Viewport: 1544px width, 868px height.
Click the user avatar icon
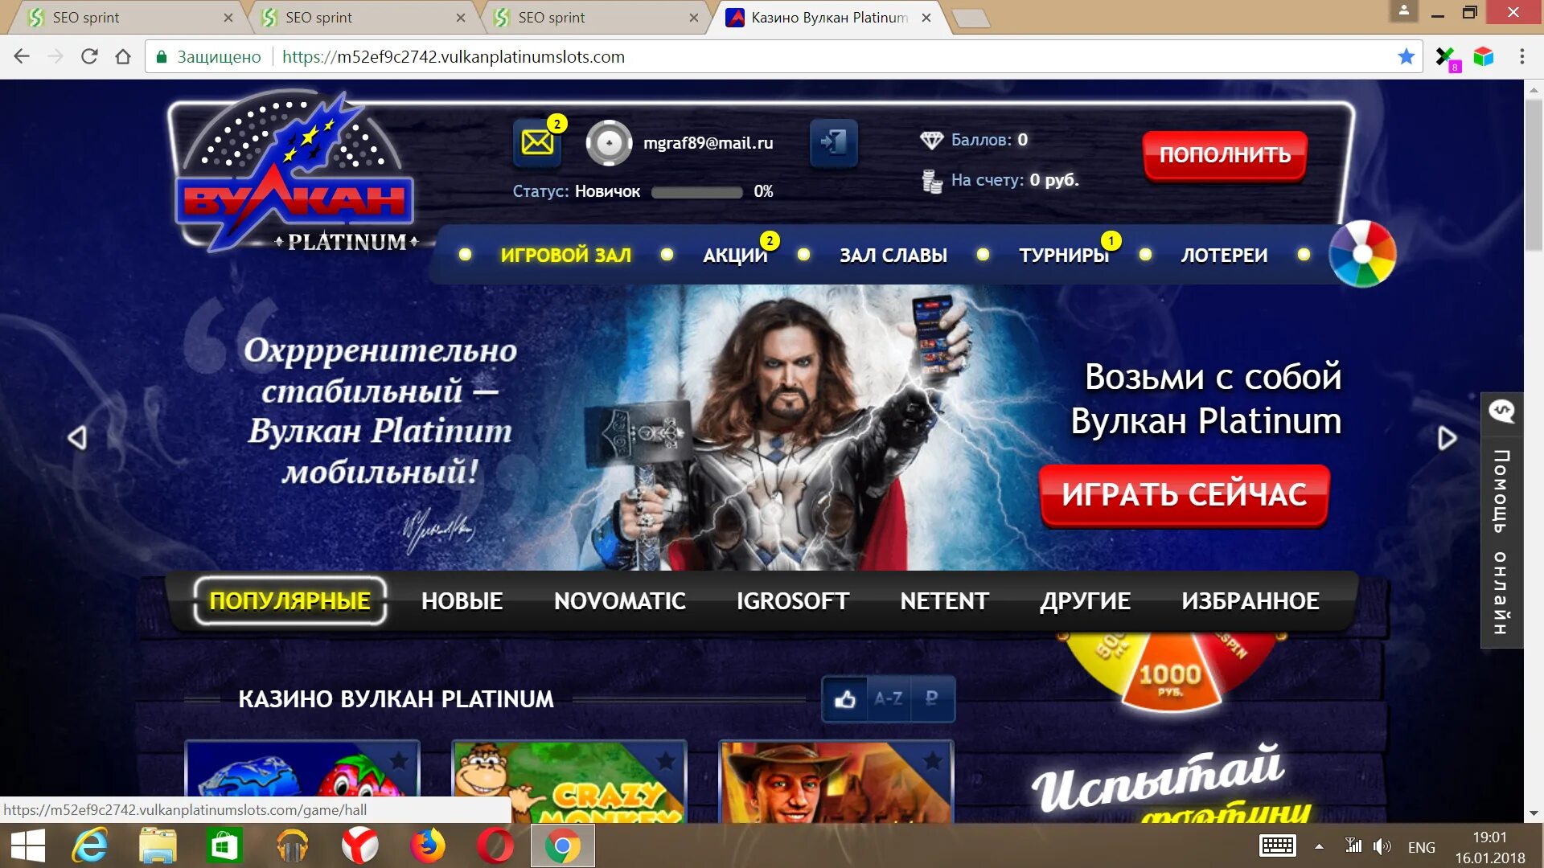coord(609,143)
